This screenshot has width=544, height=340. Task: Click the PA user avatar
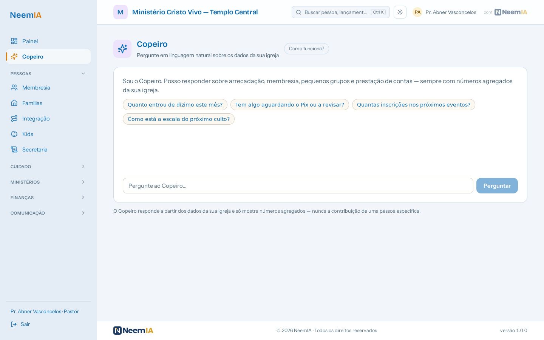tap(417, 12)
